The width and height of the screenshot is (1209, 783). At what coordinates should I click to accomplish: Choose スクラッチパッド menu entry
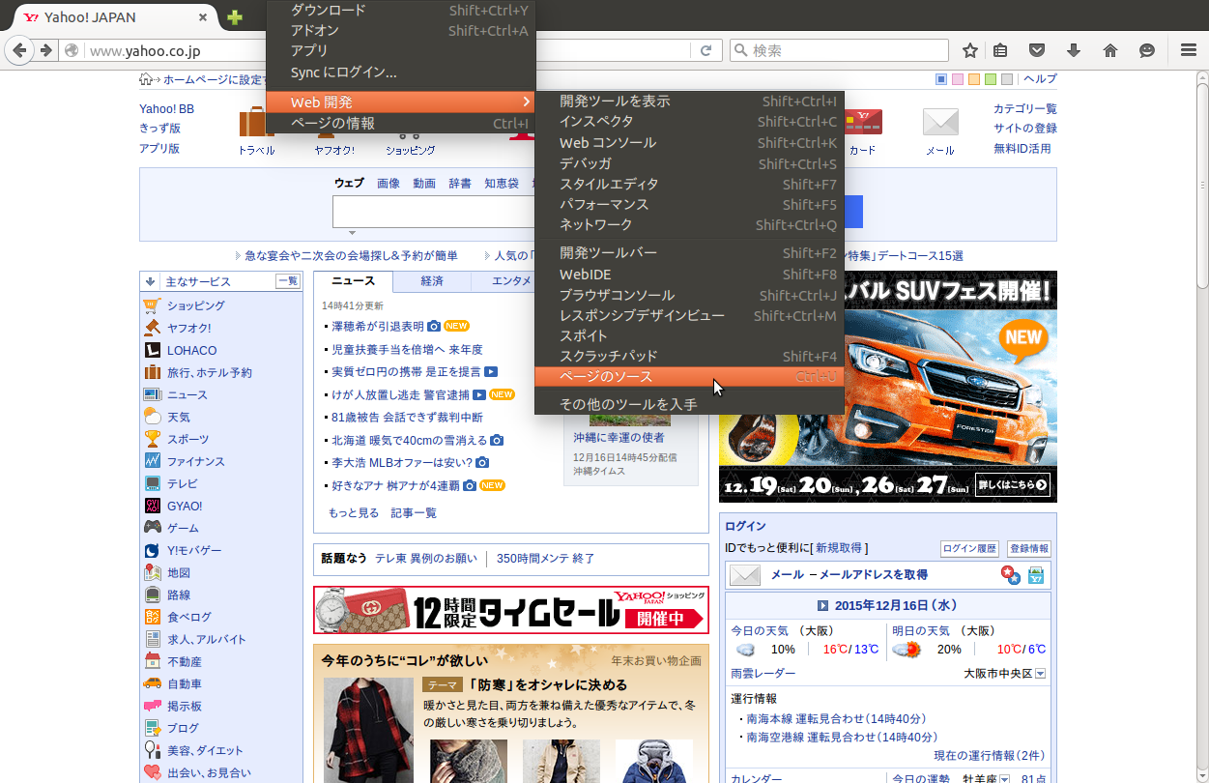[x=690, y=356]
